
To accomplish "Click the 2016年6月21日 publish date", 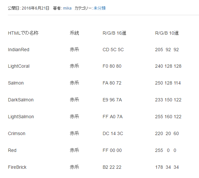I will click(36, 8).
